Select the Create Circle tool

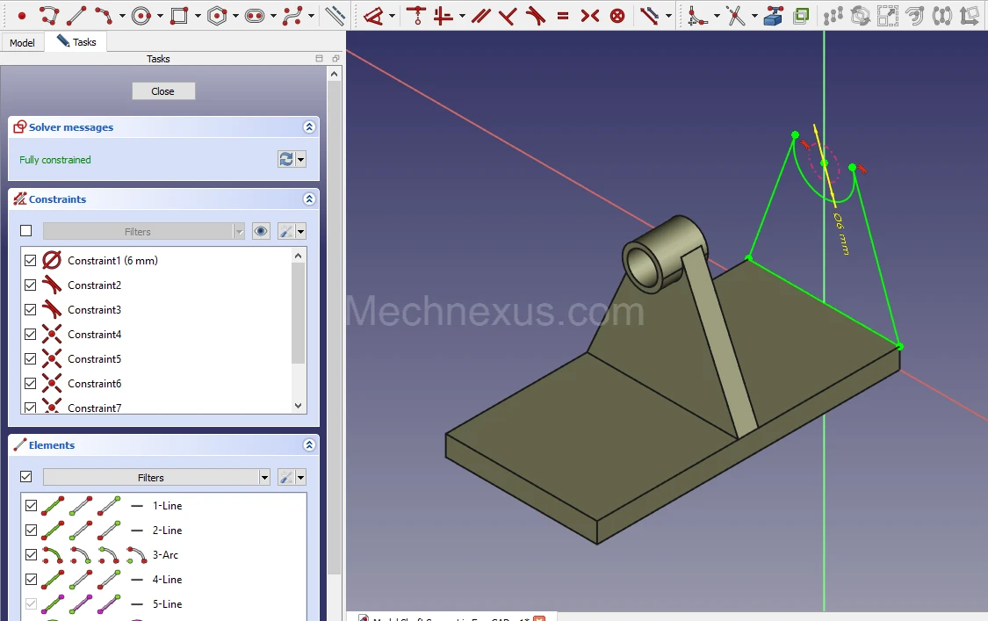click(141, 16)
